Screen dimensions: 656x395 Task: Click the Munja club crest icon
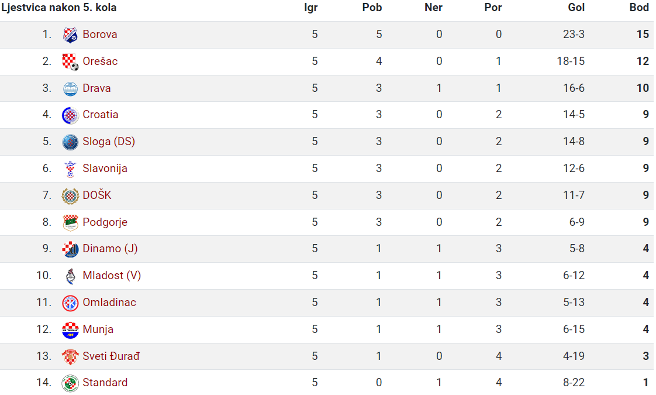(x=70, y=329)
